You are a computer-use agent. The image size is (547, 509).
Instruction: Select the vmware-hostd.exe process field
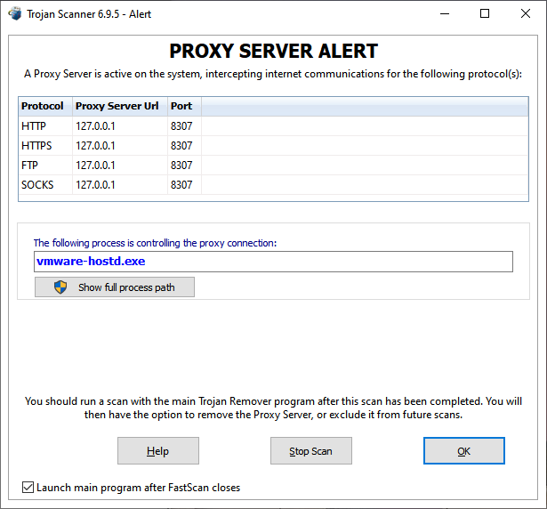(273, 262)
